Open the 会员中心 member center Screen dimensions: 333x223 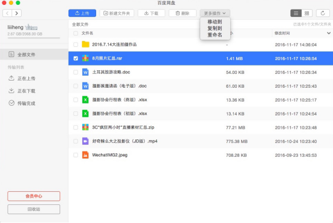(x=34, y=196)
